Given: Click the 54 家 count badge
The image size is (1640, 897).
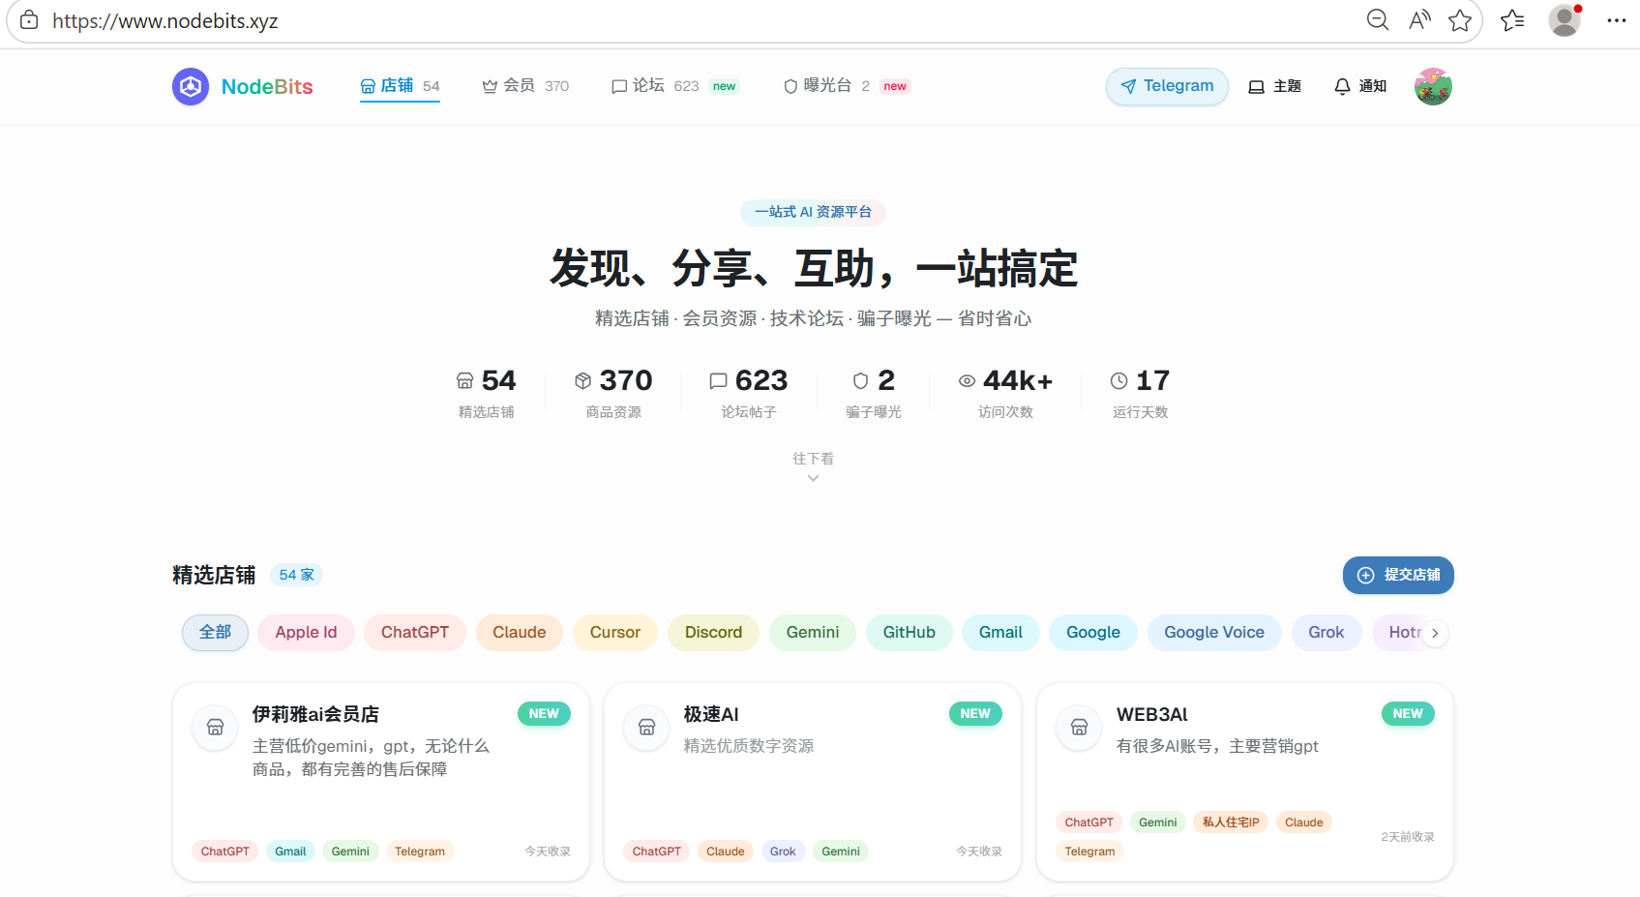Looking at the screenshot, I should coord(296,575).
